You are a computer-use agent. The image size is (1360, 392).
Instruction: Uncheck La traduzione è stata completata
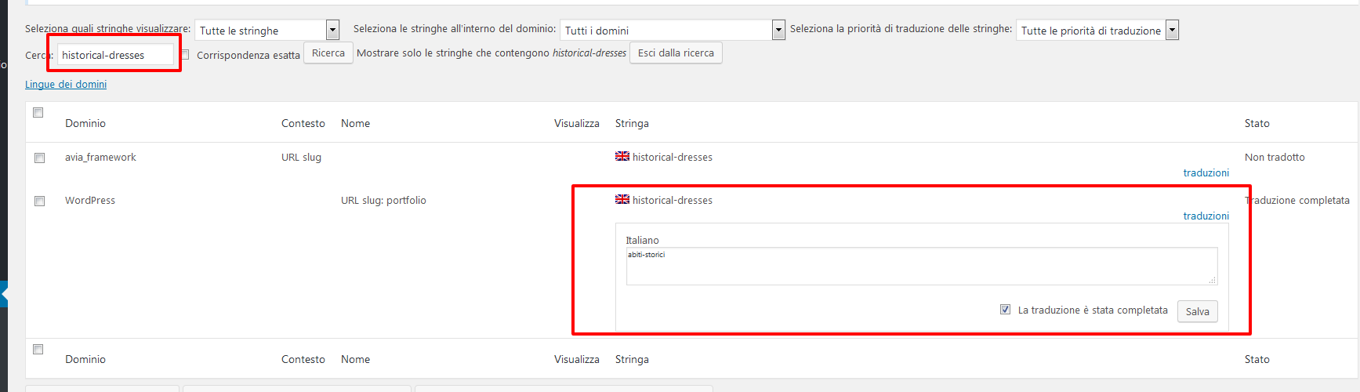(1005, 310)
